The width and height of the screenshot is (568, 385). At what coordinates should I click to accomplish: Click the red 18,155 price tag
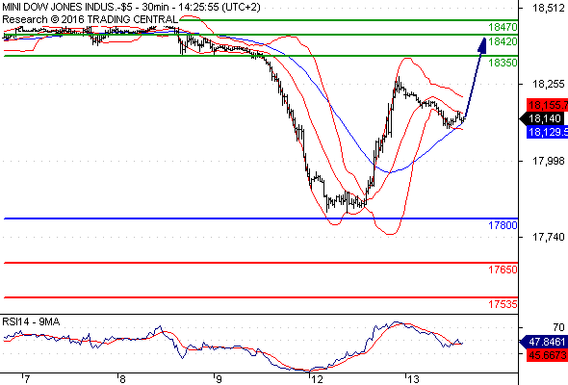(548, 105)
